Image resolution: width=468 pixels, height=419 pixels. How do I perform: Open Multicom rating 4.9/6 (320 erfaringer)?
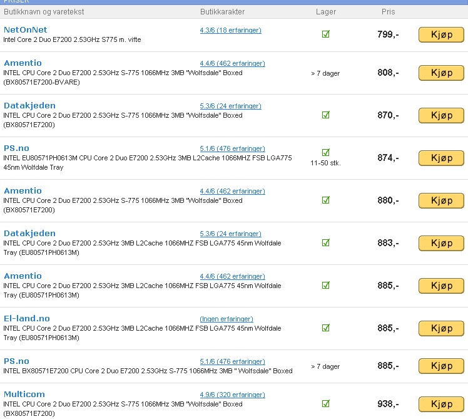(x=232, y=395)
